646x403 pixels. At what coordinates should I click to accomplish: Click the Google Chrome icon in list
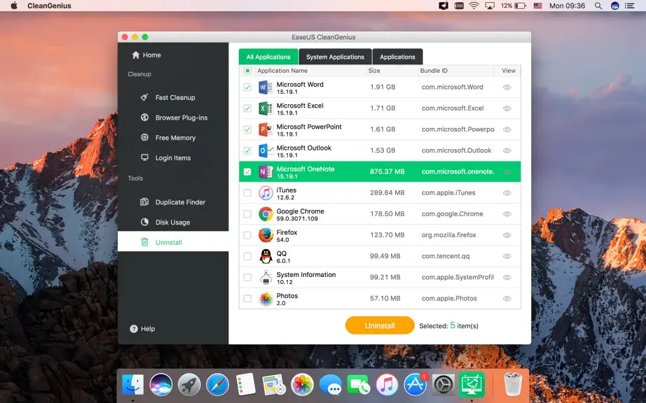pos(266,214)
